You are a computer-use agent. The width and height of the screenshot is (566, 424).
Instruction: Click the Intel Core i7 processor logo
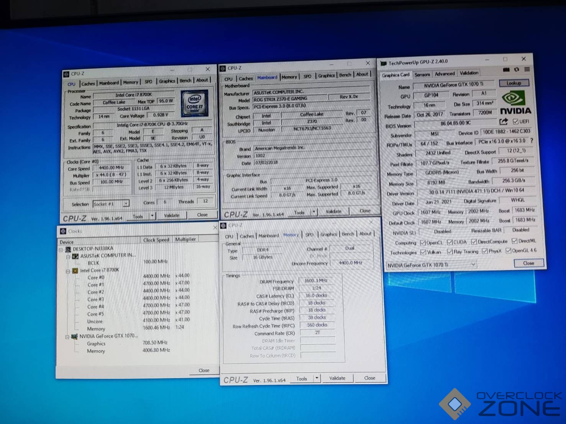[195, 103]
